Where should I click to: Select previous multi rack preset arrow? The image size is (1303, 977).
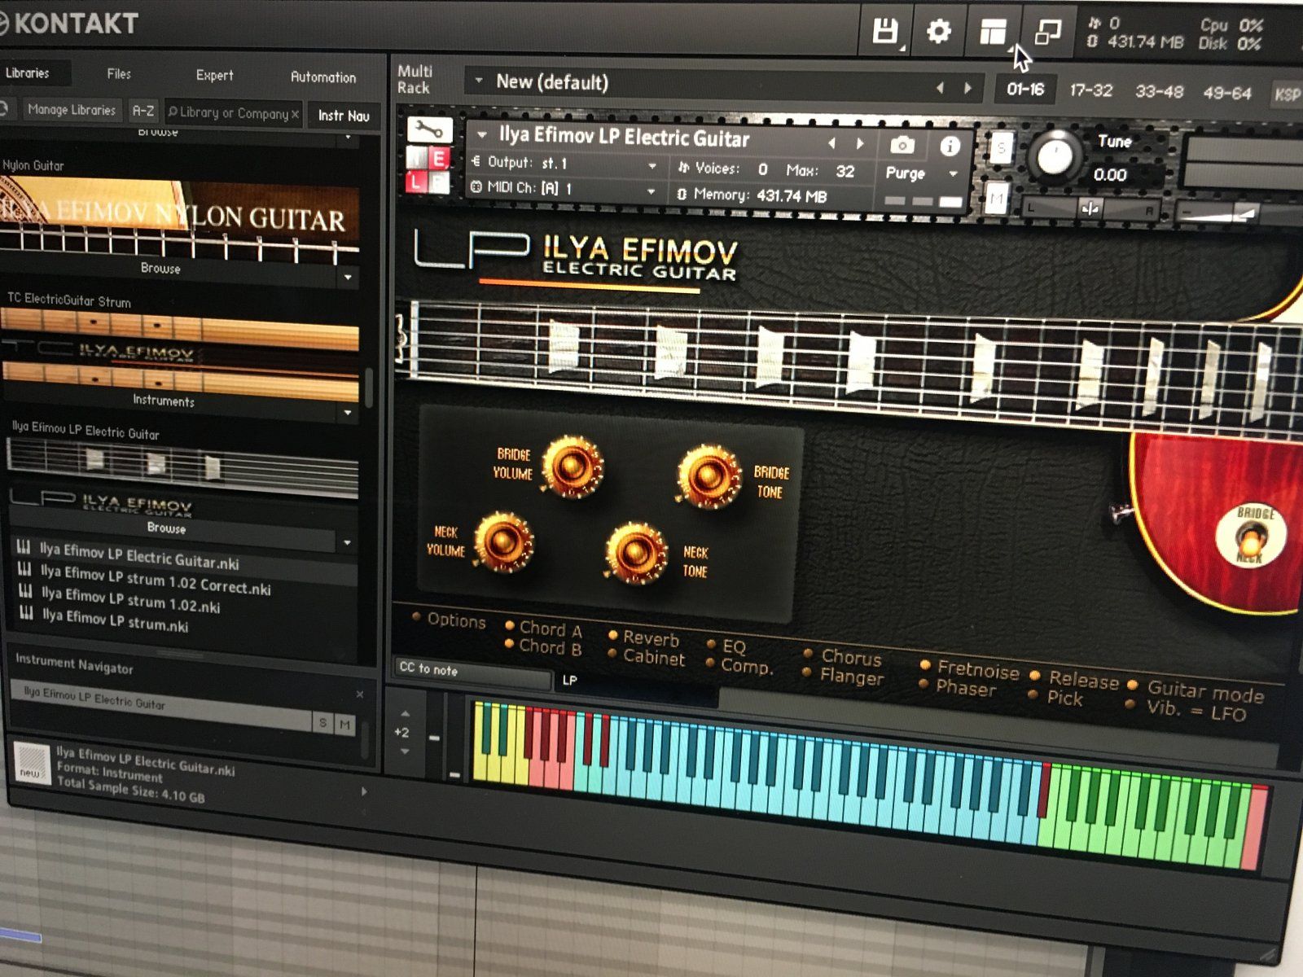pos(940,87)
